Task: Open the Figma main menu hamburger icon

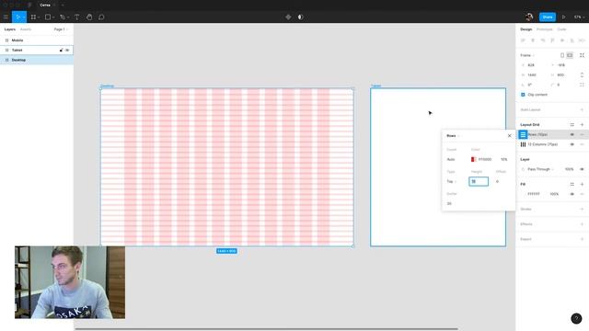Action: pos(6,17)
